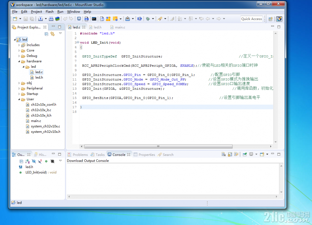Click the blue monitor toolbar icon

click(79, 19)
